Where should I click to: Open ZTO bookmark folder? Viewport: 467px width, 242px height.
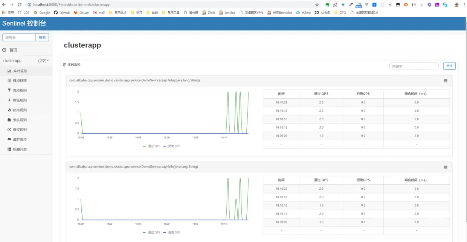point(340,12)
